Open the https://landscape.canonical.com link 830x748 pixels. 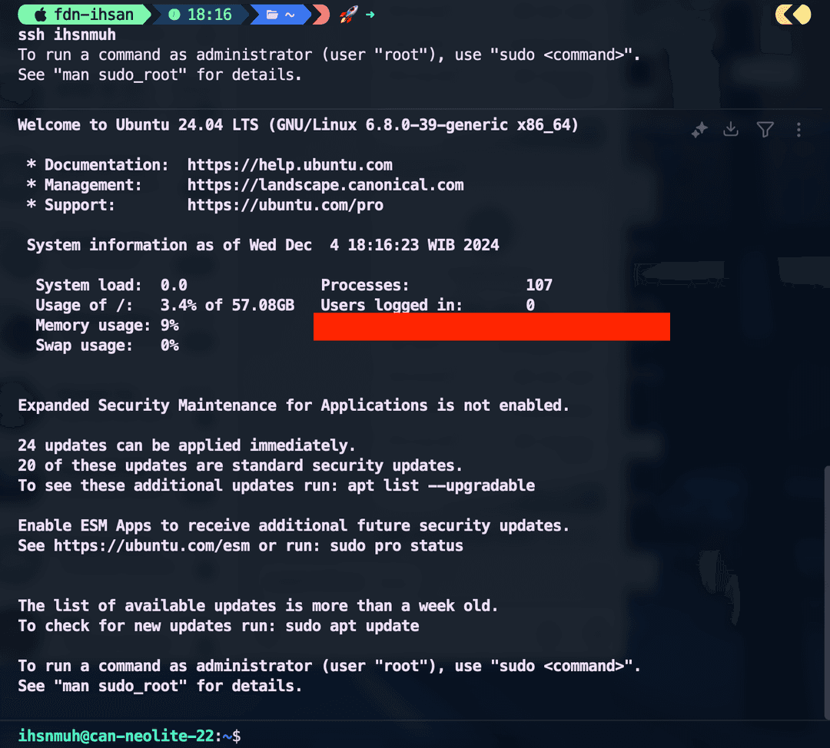click(325, 185)
